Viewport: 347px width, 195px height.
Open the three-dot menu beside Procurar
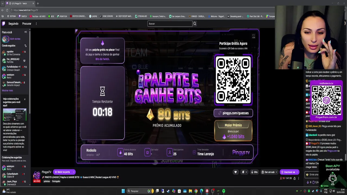(36, 24)
